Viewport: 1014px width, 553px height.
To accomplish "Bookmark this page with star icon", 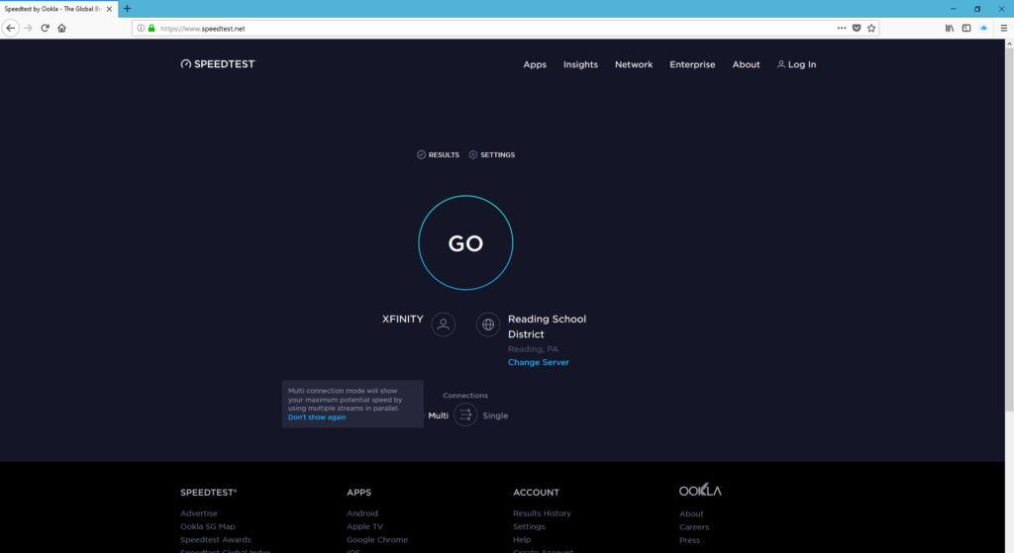I will 871,28.
